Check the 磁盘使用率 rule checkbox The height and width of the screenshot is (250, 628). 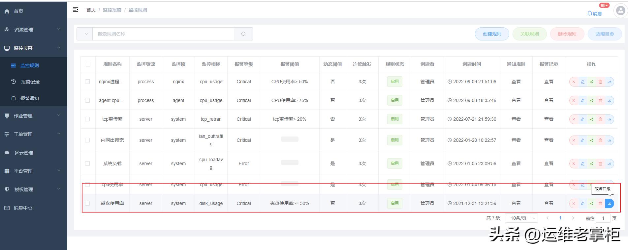pyautogui.click(x=87, y=203)
